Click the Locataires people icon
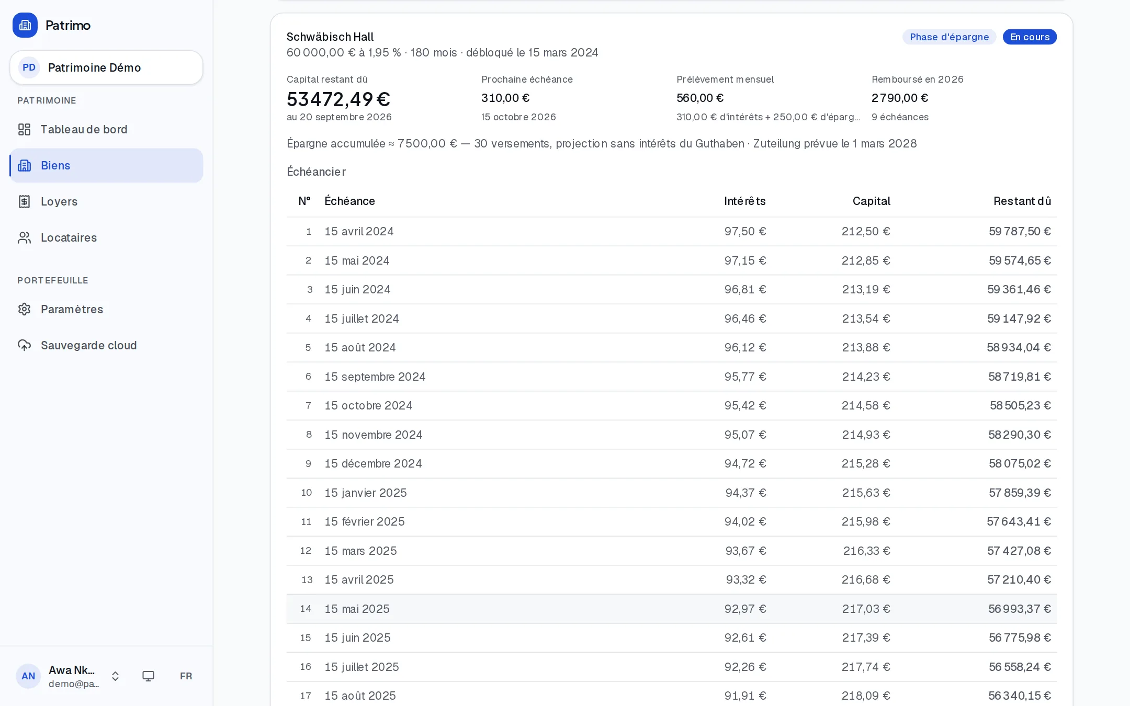 click(25, 237)
